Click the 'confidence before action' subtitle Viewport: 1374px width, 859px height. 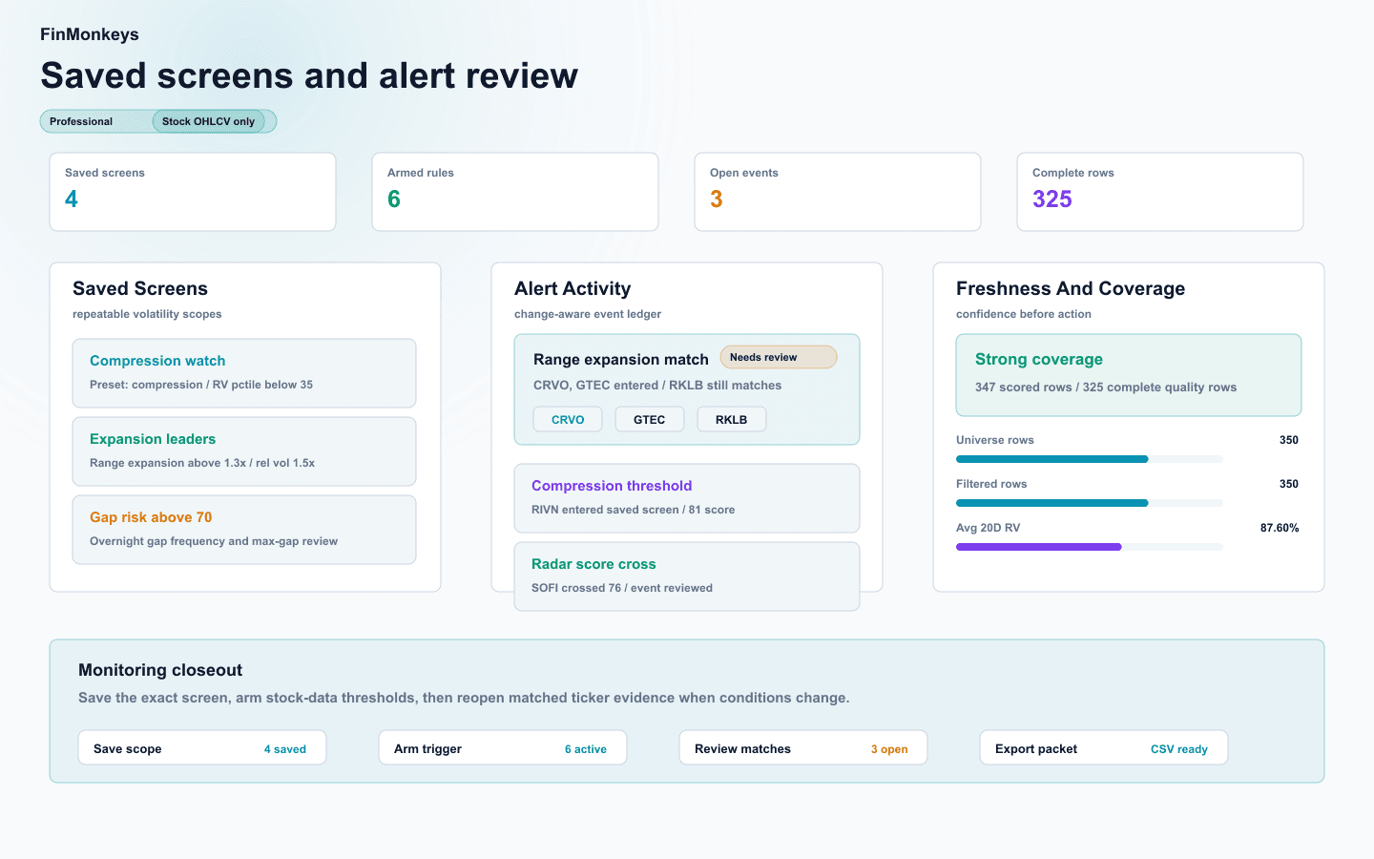(1024, 314)
